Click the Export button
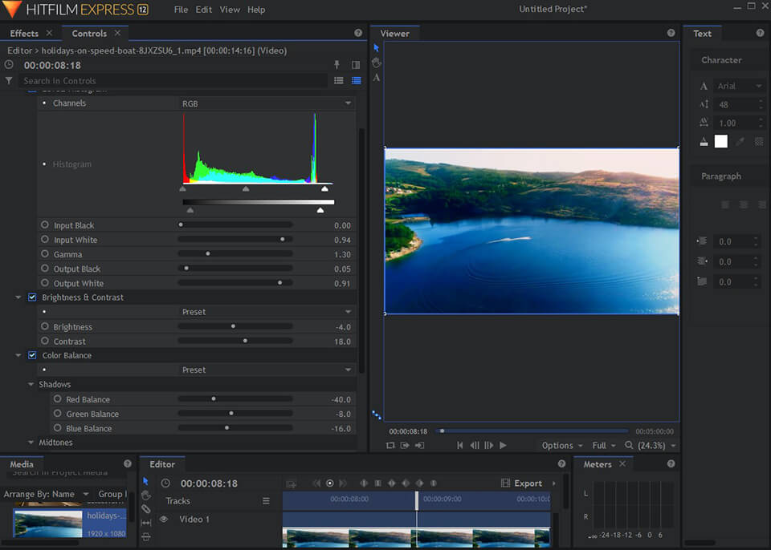This screenshot has width=771, height=550. point(522,483)
